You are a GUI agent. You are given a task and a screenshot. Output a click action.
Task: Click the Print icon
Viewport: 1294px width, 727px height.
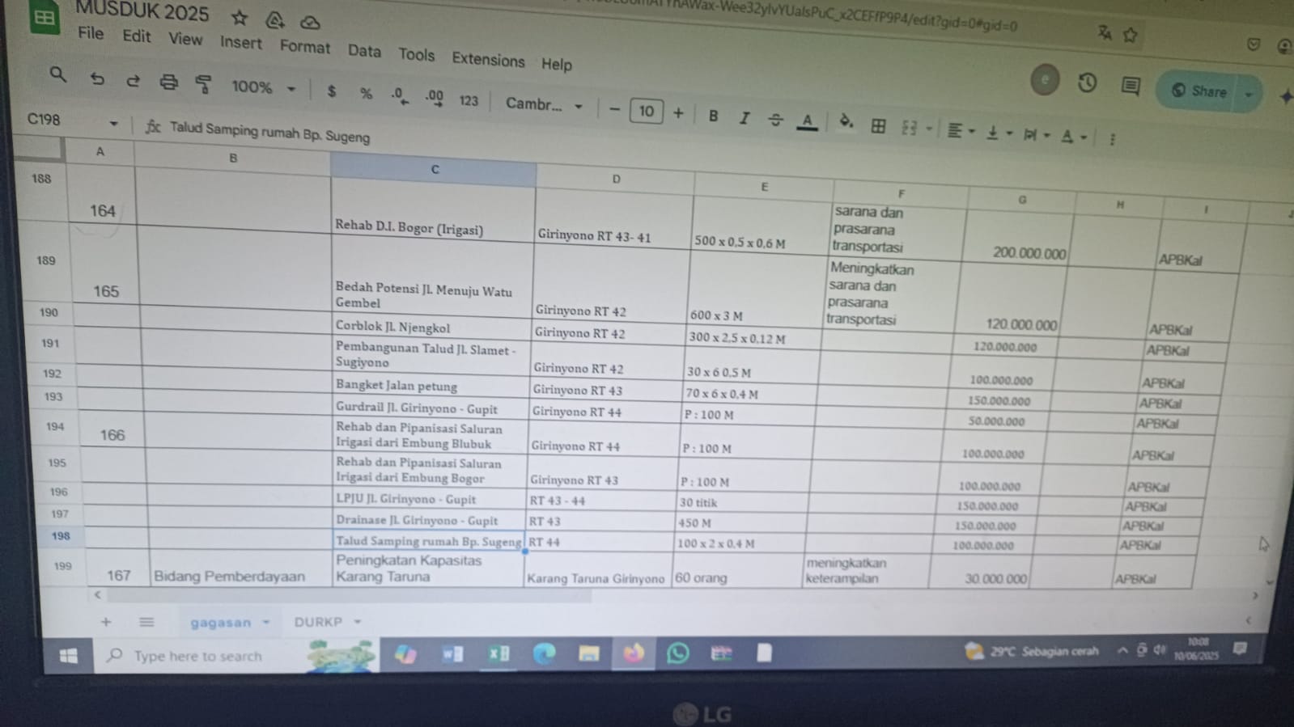[168, 82]
